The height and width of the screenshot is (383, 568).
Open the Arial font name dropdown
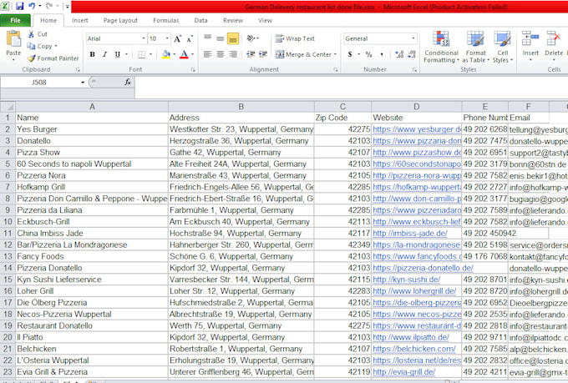[144, 38]
